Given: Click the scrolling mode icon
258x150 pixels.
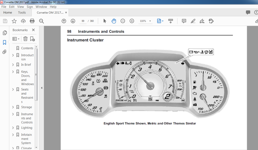Looking at the screenshot, I should coord(171,21).
